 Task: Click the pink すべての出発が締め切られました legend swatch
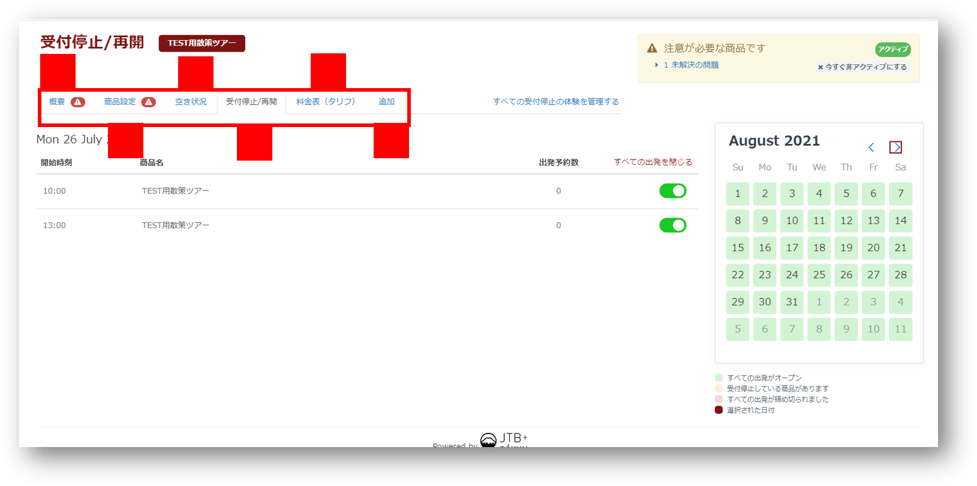719,399
